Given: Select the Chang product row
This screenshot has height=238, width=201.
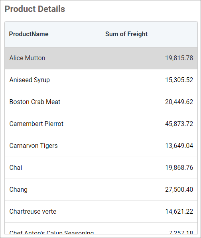Looking at the screenshot, I should [101, 190].
